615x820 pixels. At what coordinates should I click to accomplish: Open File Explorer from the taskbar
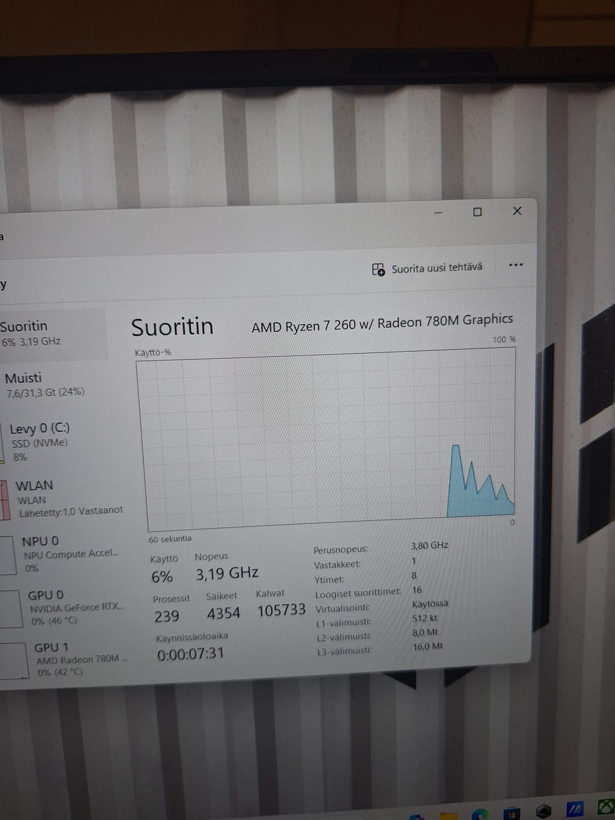[448, 816]
